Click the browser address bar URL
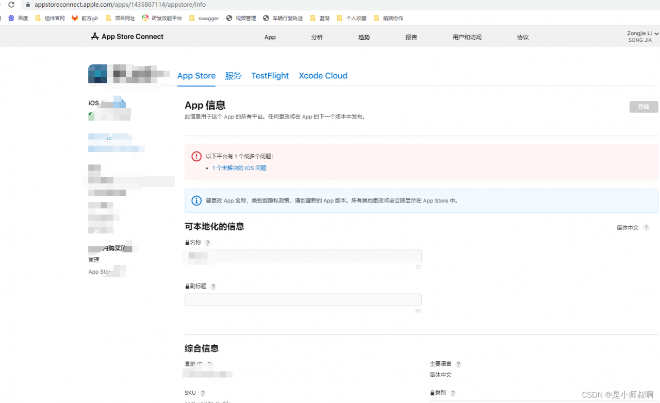Viewport: 660px width, 403px height. point(120,4)
